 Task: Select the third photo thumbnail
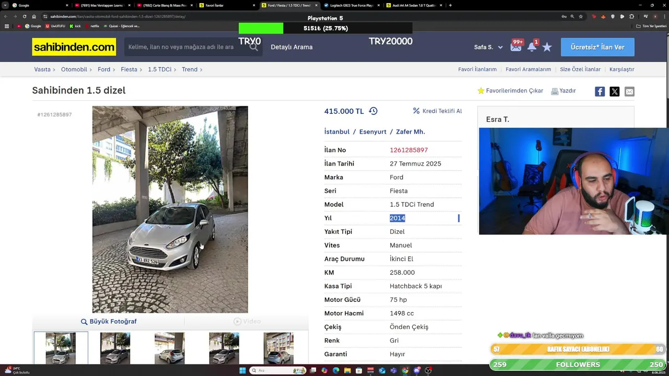point(169,348)
